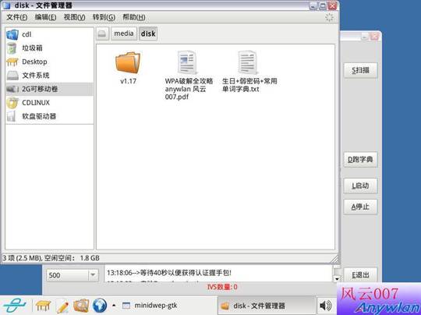Click the small up arrow on taskbar
Image resolution: width=421 pixels, height=315 pixels.
(114, 306)
